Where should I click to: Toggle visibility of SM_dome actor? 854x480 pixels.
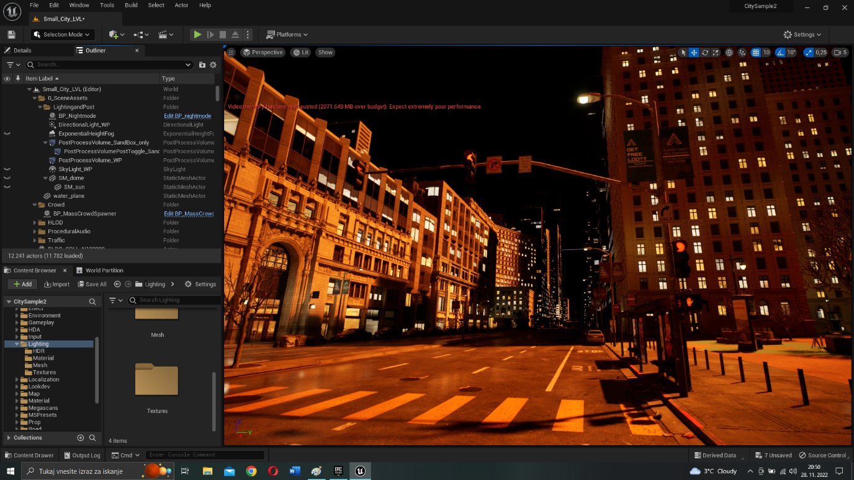(7, 178)
